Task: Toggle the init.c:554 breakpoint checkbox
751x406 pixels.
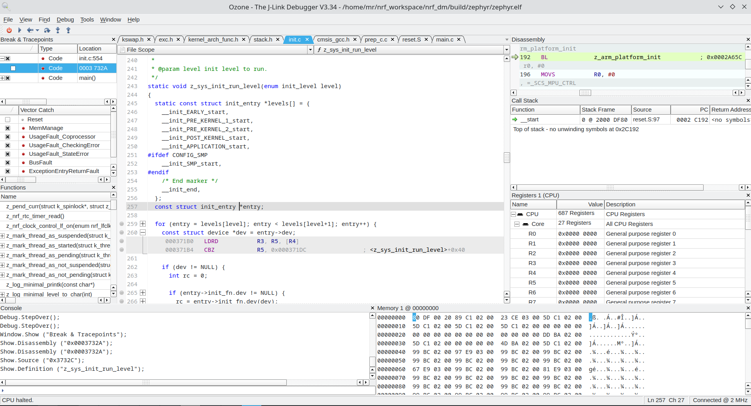Action: click(x=7, y=58)
